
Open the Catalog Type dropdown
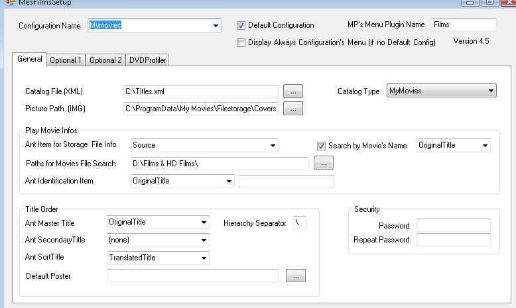point(491,91)
